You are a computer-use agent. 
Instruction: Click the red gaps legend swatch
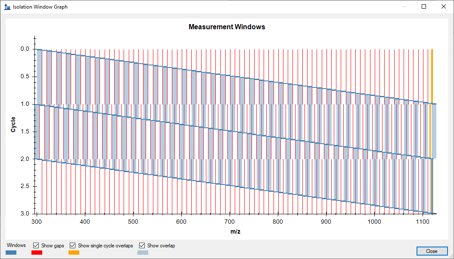37,253
